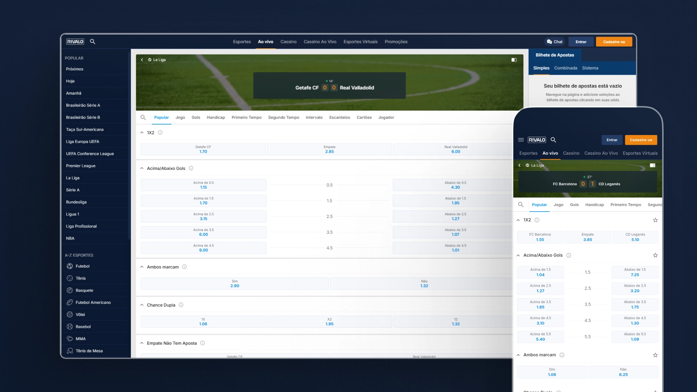Show info for mobile Acima/Abaixo Gols

(569, 256)
